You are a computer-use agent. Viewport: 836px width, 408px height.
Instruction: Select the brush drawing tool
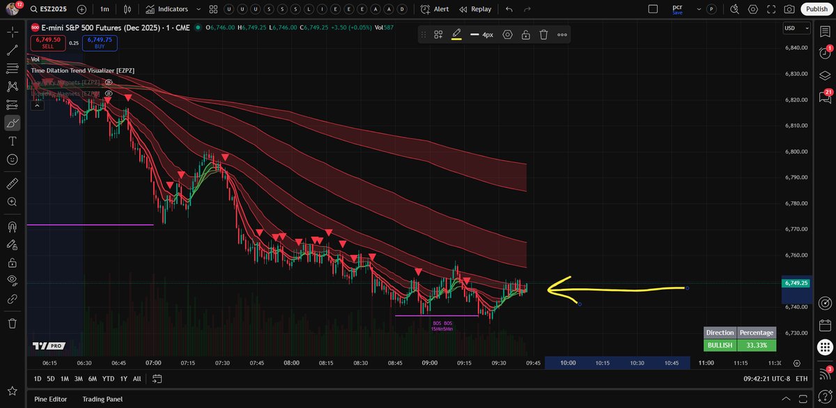click(x=13, y=123)
